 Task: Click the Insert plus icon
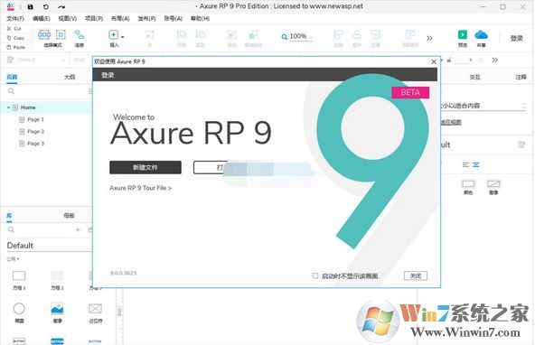coord(113,34)
